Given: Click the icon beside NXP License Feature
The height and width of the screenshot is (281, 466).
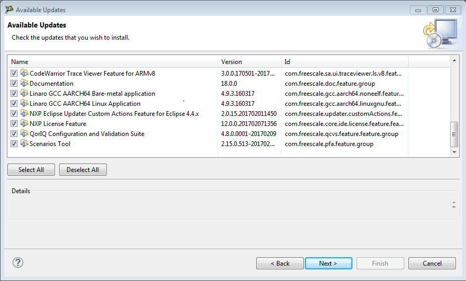Looking at the screenshot, I should tap(24, 123).
